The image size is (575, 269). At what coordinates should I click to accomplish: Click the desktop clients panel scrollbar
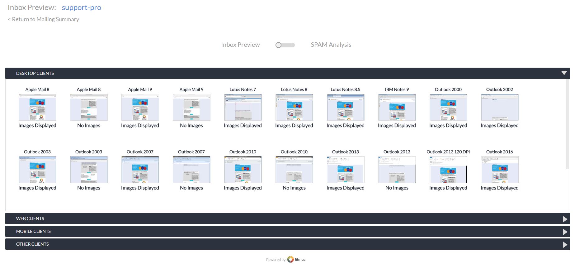tap(568, 125)
